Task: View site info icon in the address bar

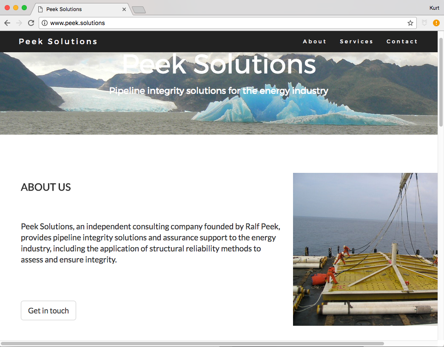Action: tap(45, 23)
